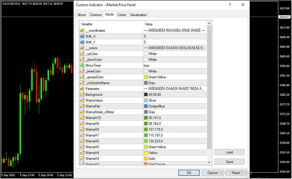Click the Load button
The width and height of the screenshot is (292, 179).
point(229,152)
